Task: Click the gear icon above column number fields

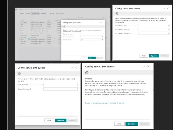Action: point(117,14)
